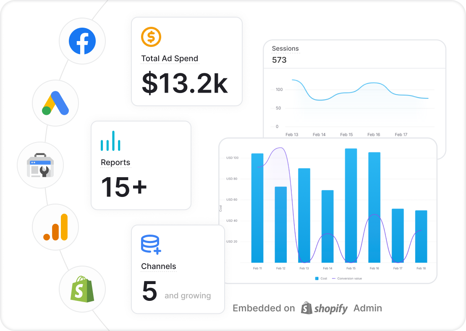Click the Feb 11 label under bar chart
The height and width of the screenshot is (331, 466).
click(257, 269)
